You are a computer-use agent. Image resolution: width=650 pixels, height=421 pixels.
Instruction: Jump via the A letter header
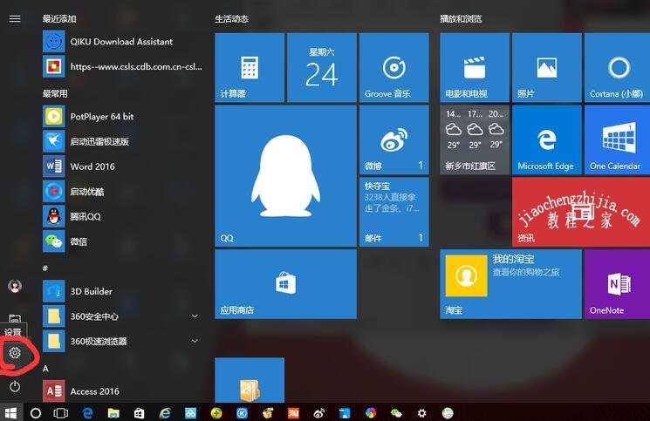pos(45,369)
